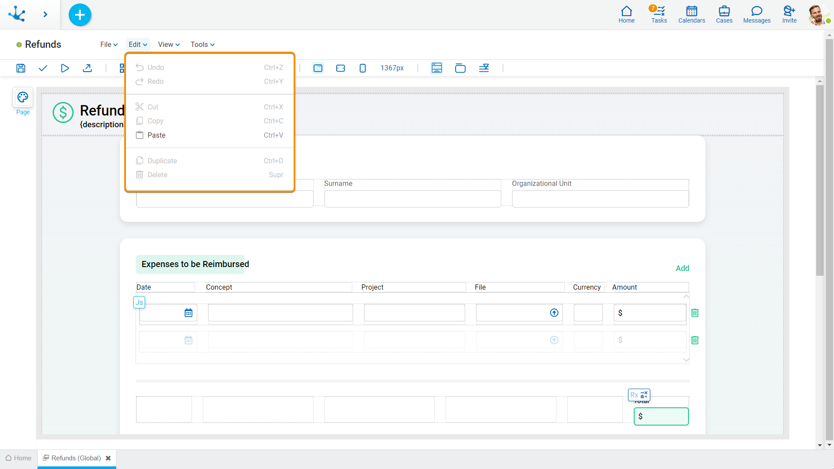Click the stacked containers icon in toolbar
This screenshot has width=834, height=469.
click(x=460, y=68)
